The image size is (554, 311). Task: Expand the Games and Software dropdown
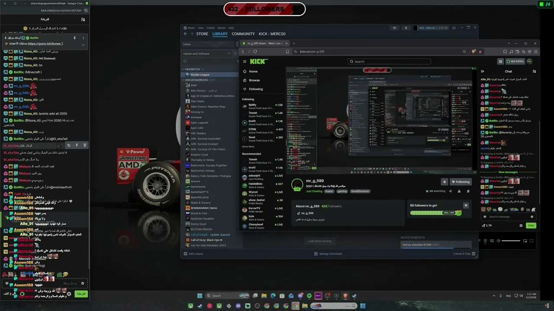coord(208,54)
